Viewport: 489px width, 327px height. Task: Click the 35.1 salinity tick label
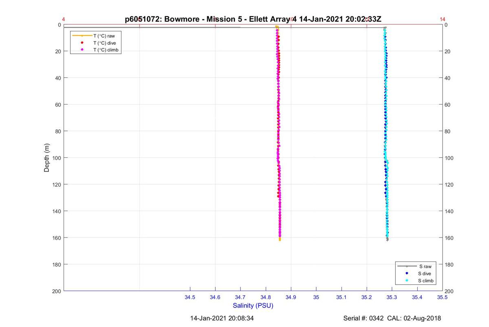click(x=341, y=298)
